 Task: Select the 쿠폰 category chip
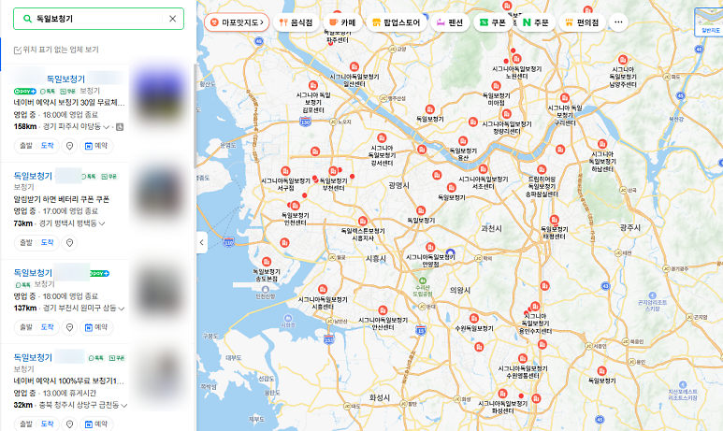coord(493,22)
